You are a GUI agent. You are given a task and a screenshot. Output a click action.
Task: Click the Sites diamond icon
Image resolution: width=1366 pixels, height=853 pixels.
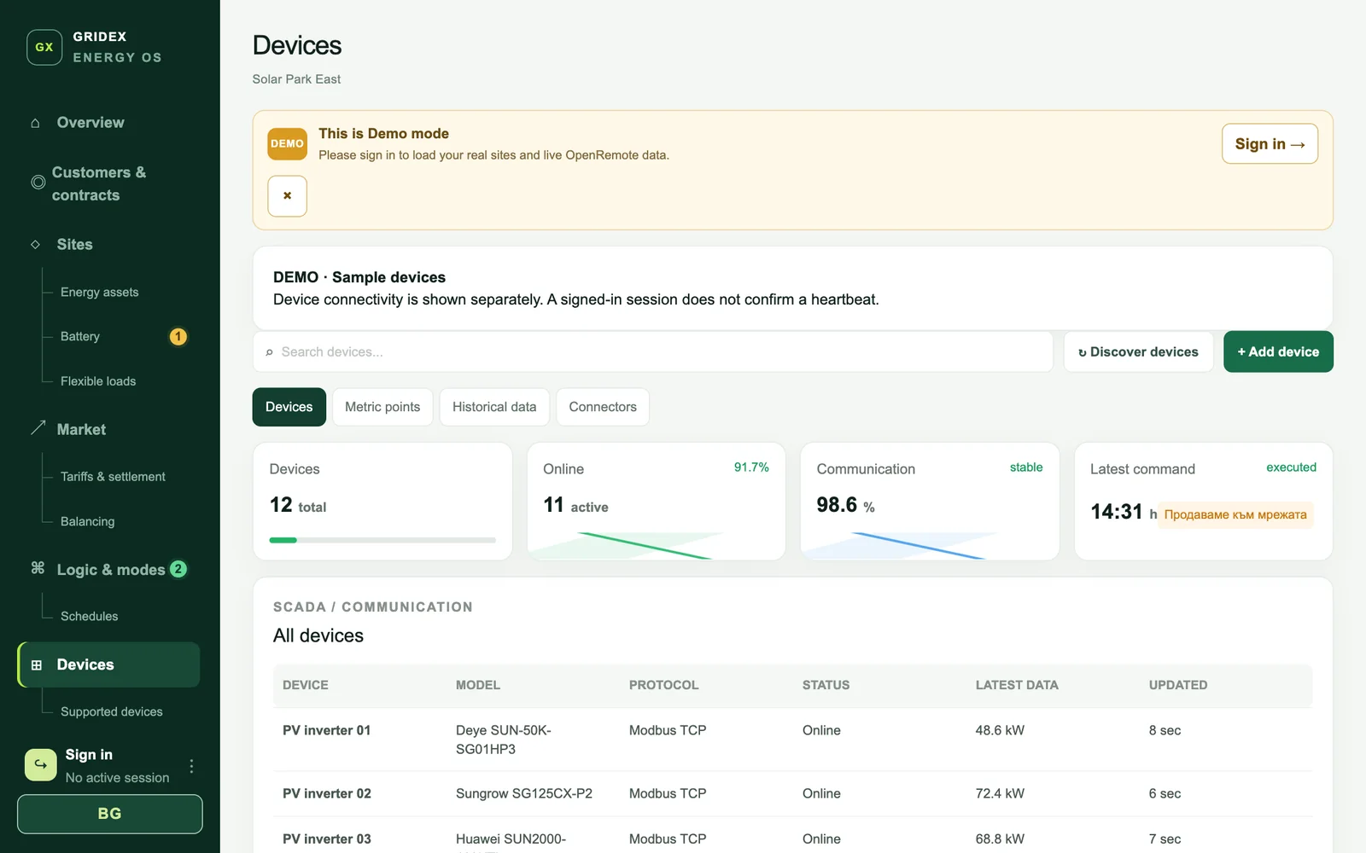(35, 245)
